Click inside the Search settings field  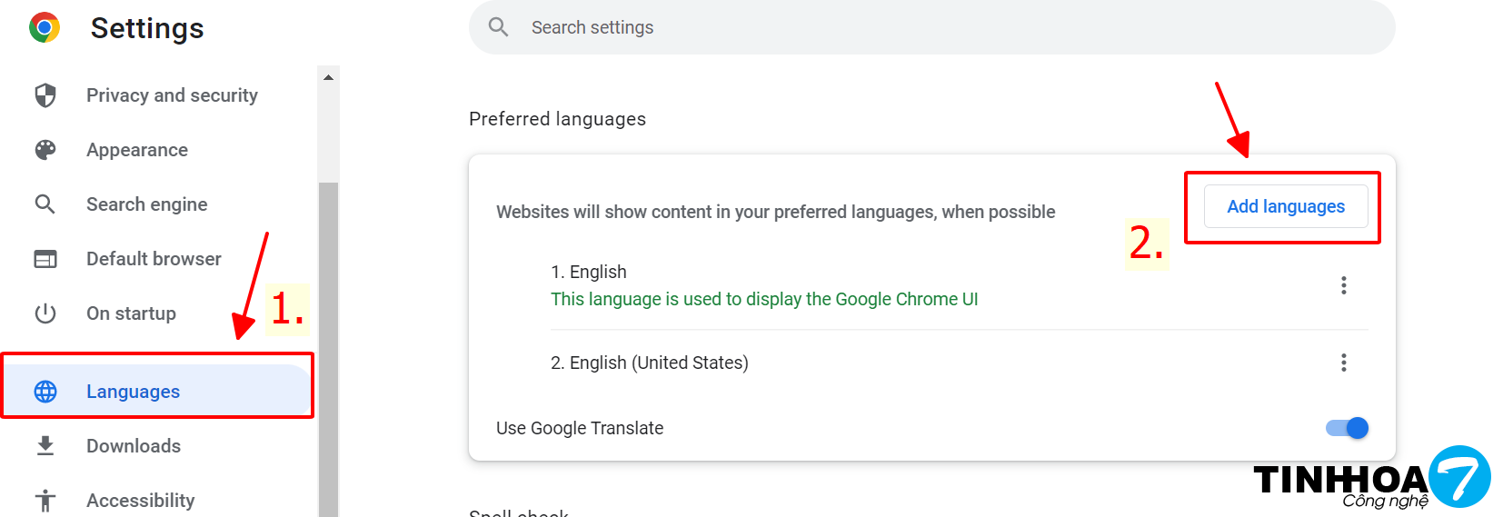[x=909, y=27]
